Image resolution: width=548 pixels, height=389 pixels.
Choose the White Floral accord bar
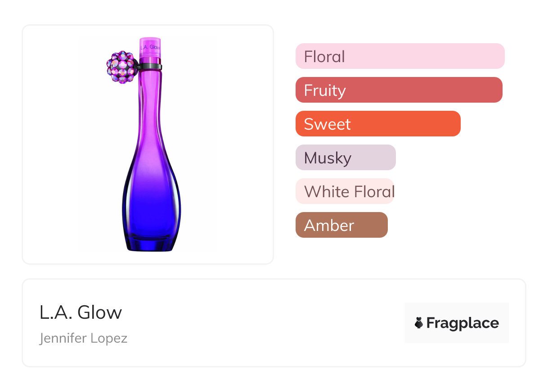(x=345, y=191)
